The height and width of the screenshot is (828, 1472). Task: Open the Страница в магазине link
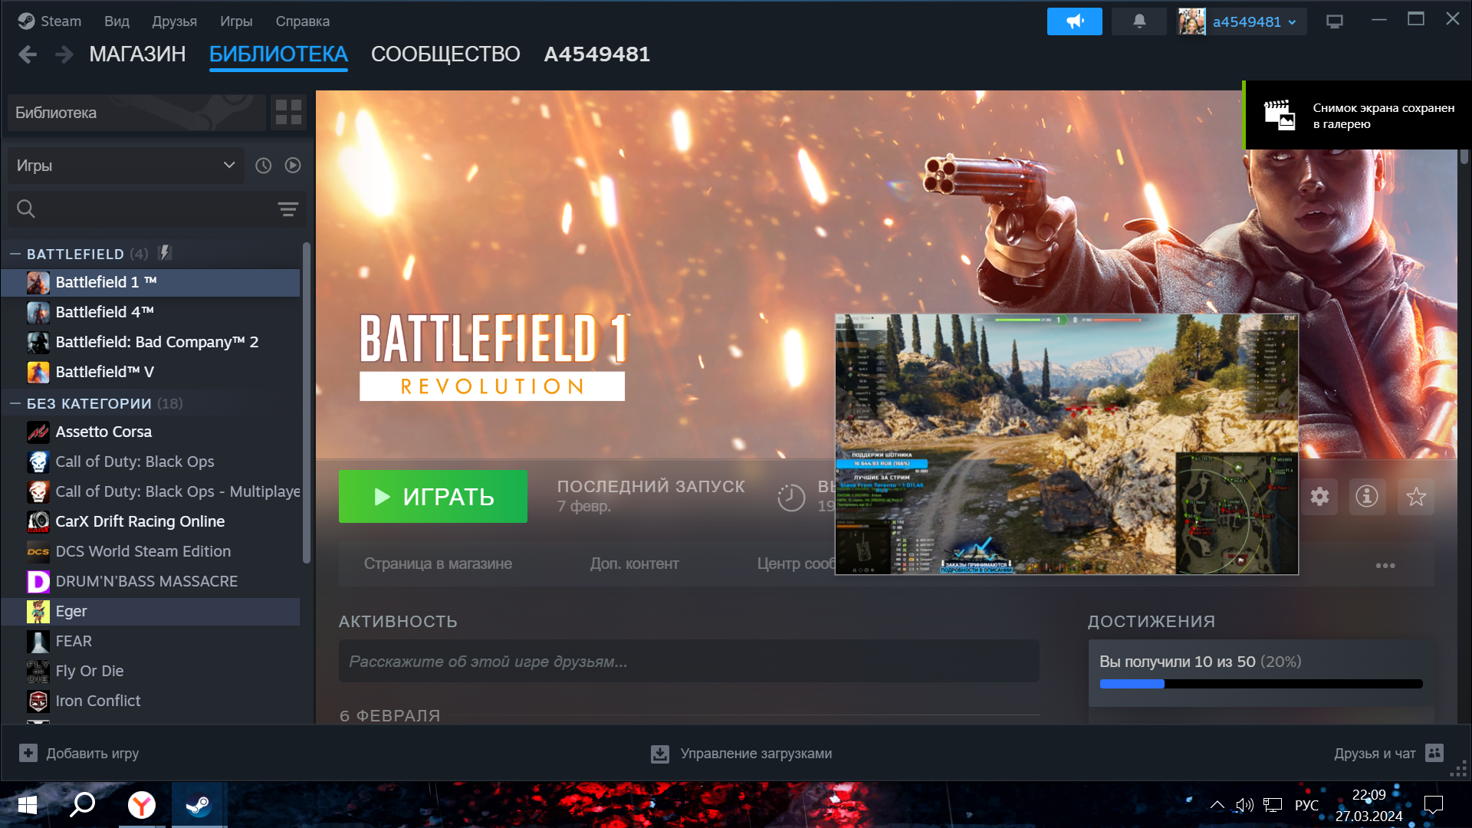click(x=438, y=563)
